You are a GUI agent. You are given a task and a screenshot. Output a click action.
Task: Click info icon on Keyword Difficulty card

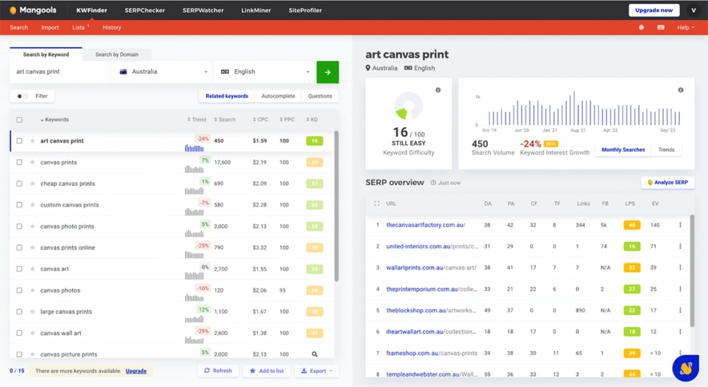[438, 91]
